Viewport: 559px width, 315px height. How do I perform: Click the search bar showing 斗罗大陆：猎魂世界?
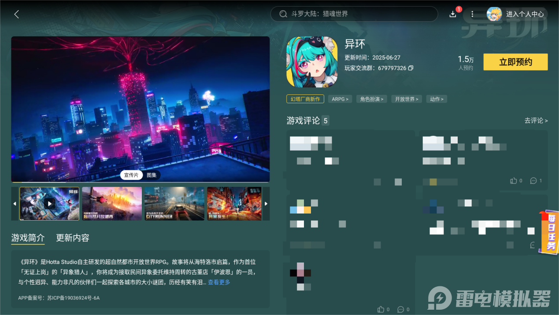(354, 14)
